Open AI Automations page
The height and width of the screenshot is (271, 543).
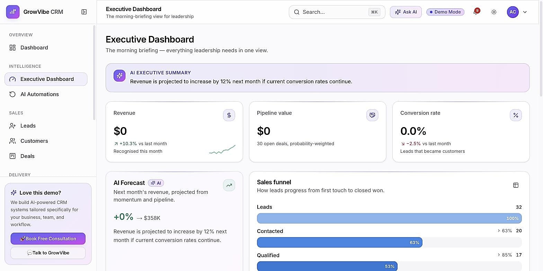point(46,94)
